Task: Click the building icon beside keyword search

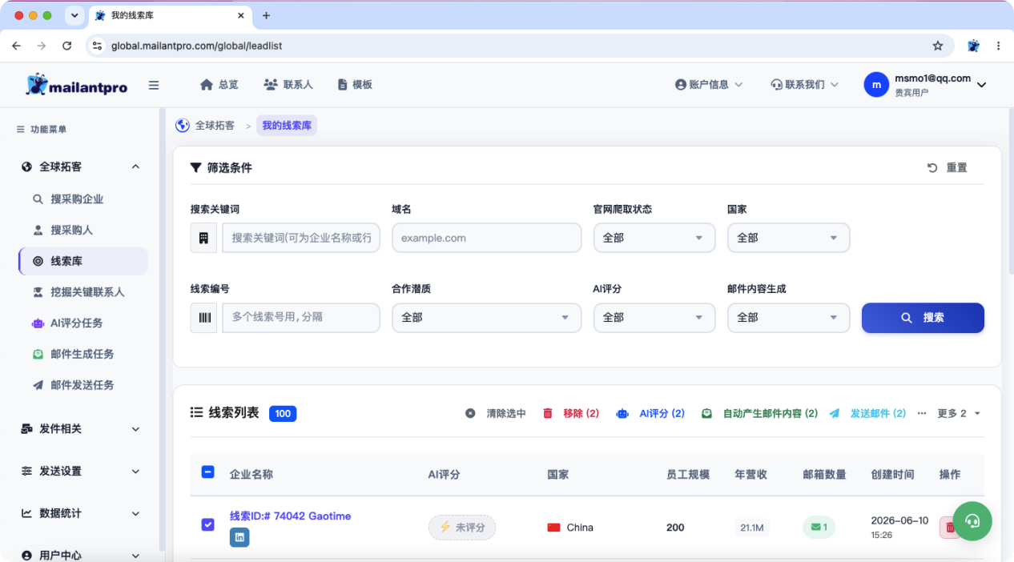Action: point(203,238)
